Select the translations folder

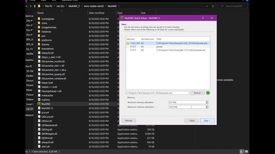point(48,49)
